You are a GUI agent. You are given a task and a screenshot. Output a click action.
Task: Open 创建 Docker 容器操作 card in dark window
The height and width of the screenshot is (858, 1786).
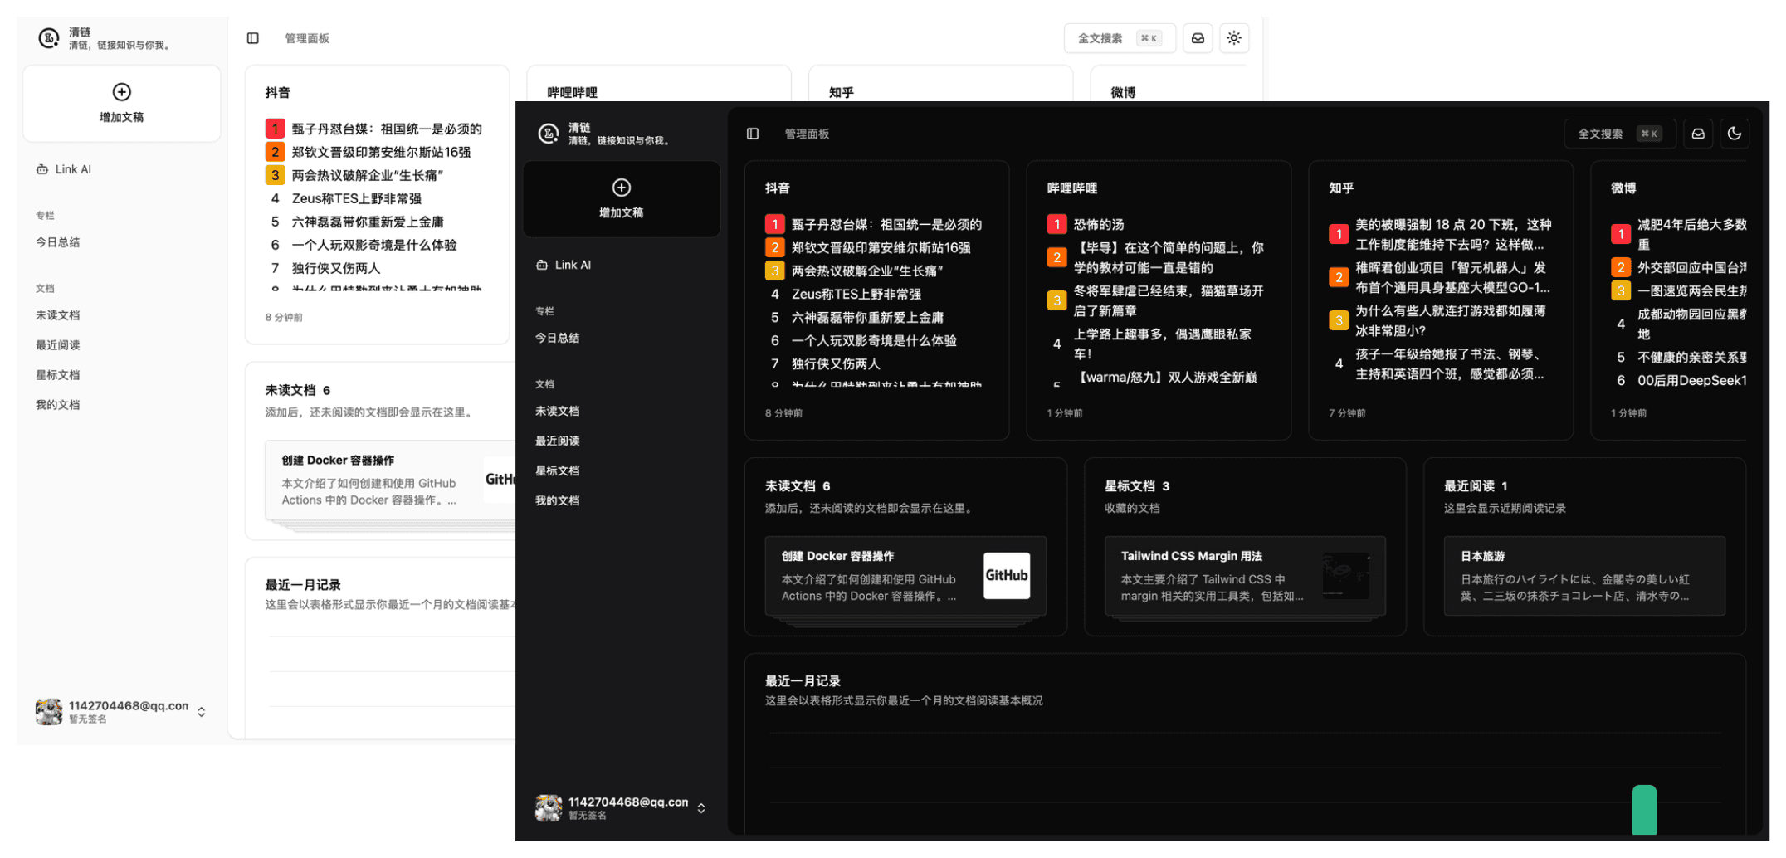click(905, 576)
